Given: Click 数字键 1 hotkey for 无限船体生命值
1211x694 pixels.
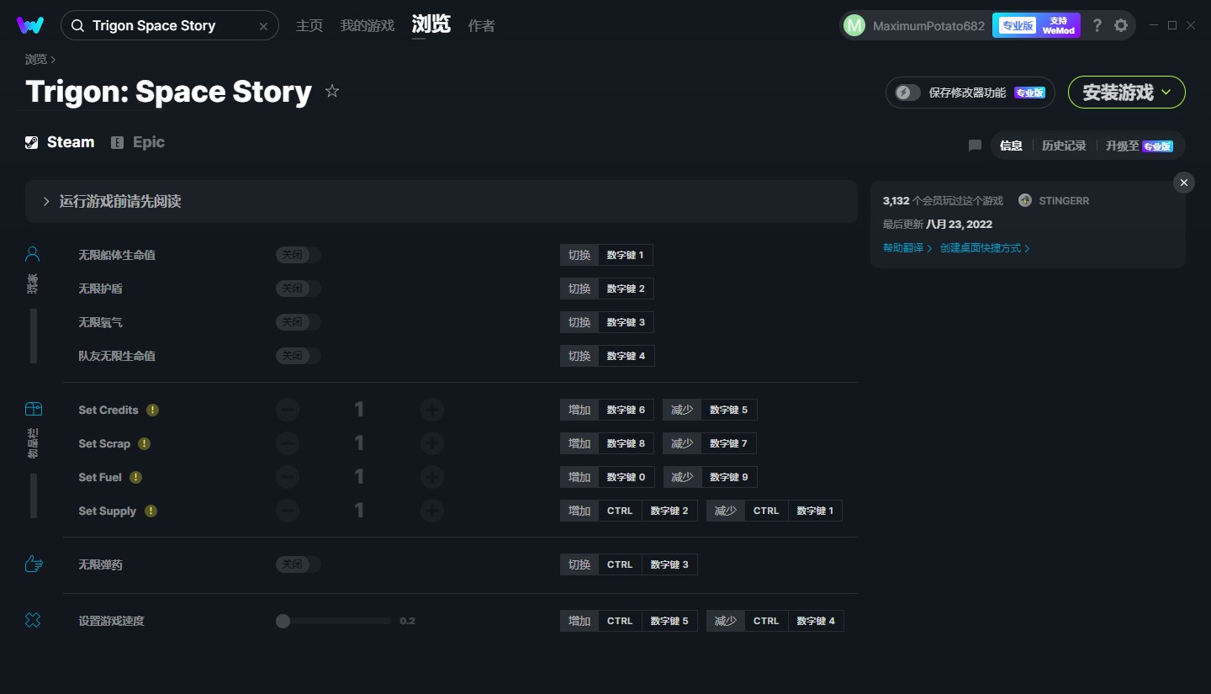Looking at the screenshot, I should pyautogui.click(x=626, y=255).
